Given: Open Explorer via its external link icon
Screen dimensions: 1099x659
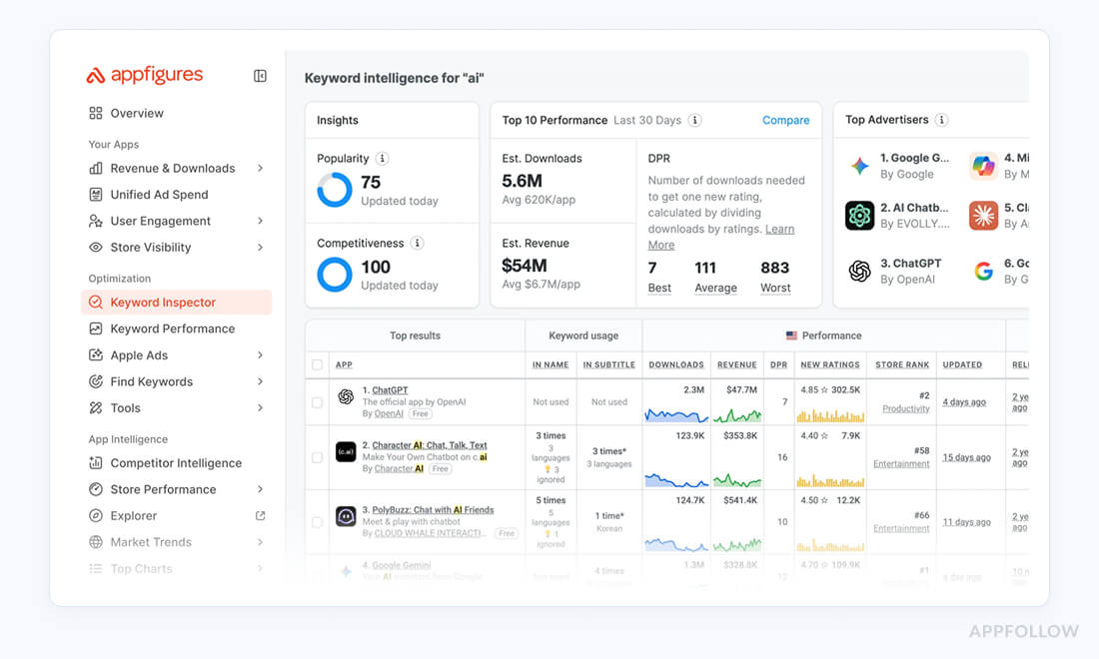Looking at the screenshot, I should 260,516.
